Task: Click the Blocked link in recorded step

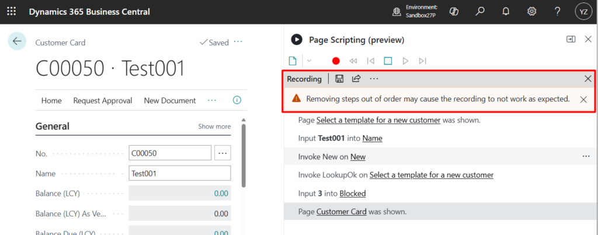Action: (x=353, y=193)
